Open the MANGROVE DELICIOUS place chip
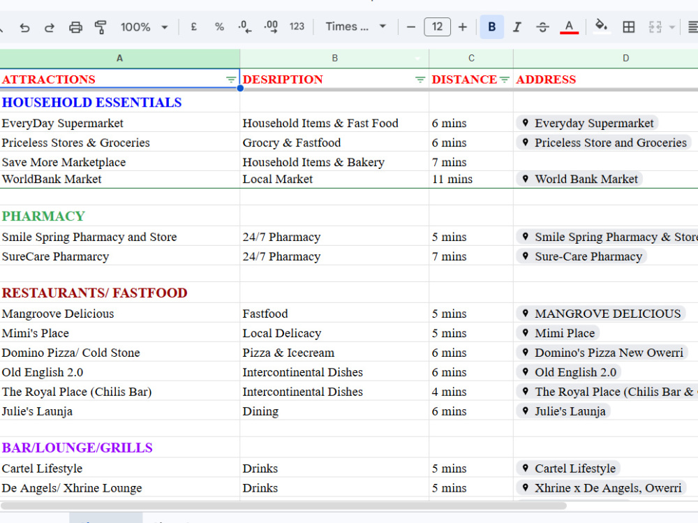The width and height of the screenshot is (698, 523). click(x=600, y=314)
